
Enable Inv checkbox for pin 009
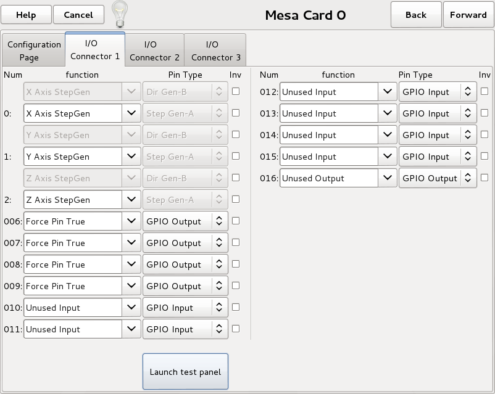pos(236,286)
